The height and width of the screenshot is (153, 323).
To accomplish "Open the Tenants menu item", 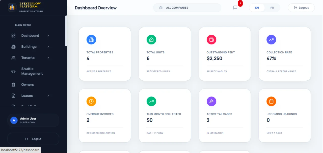I will tap(30, 58).
